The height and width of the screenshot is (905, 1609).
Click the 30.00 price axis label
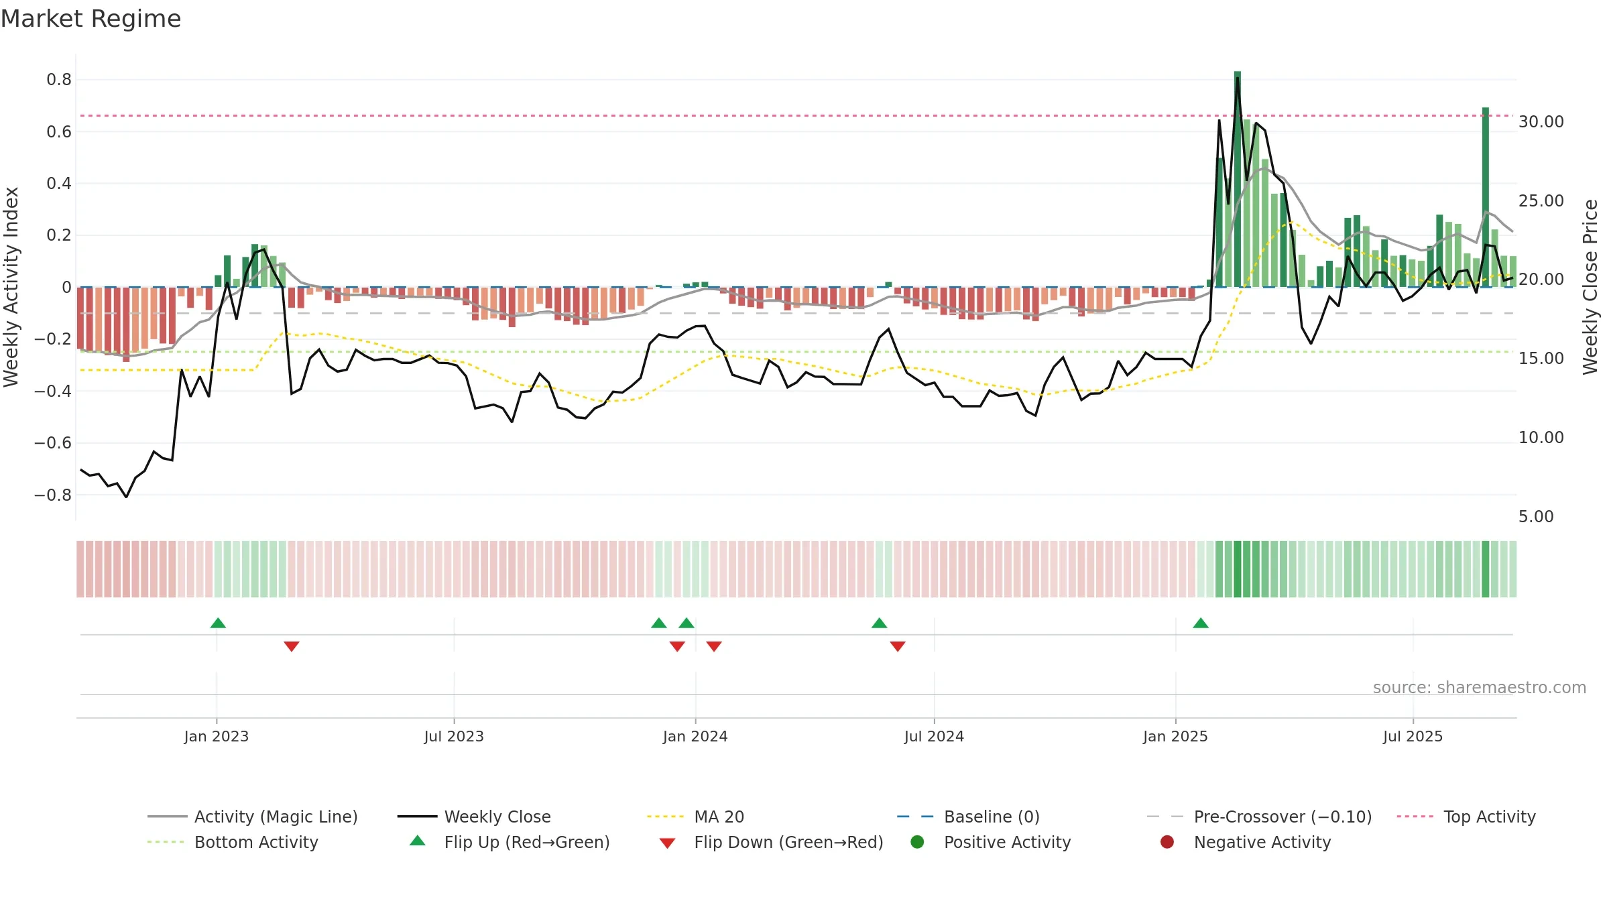[1541, 122]
